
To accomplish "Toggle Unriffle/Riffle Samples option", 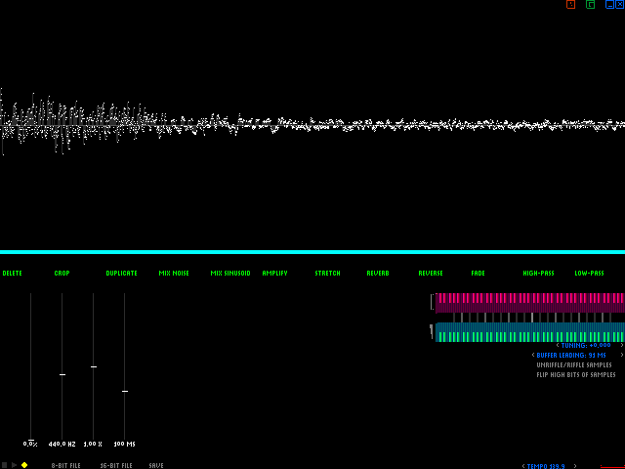I will tap(574, 364).
